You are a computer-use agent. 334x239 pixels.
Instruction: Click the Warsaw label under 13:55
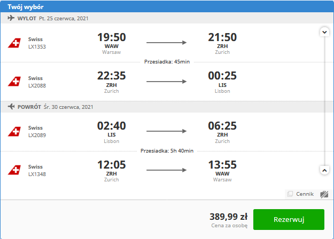222,180
